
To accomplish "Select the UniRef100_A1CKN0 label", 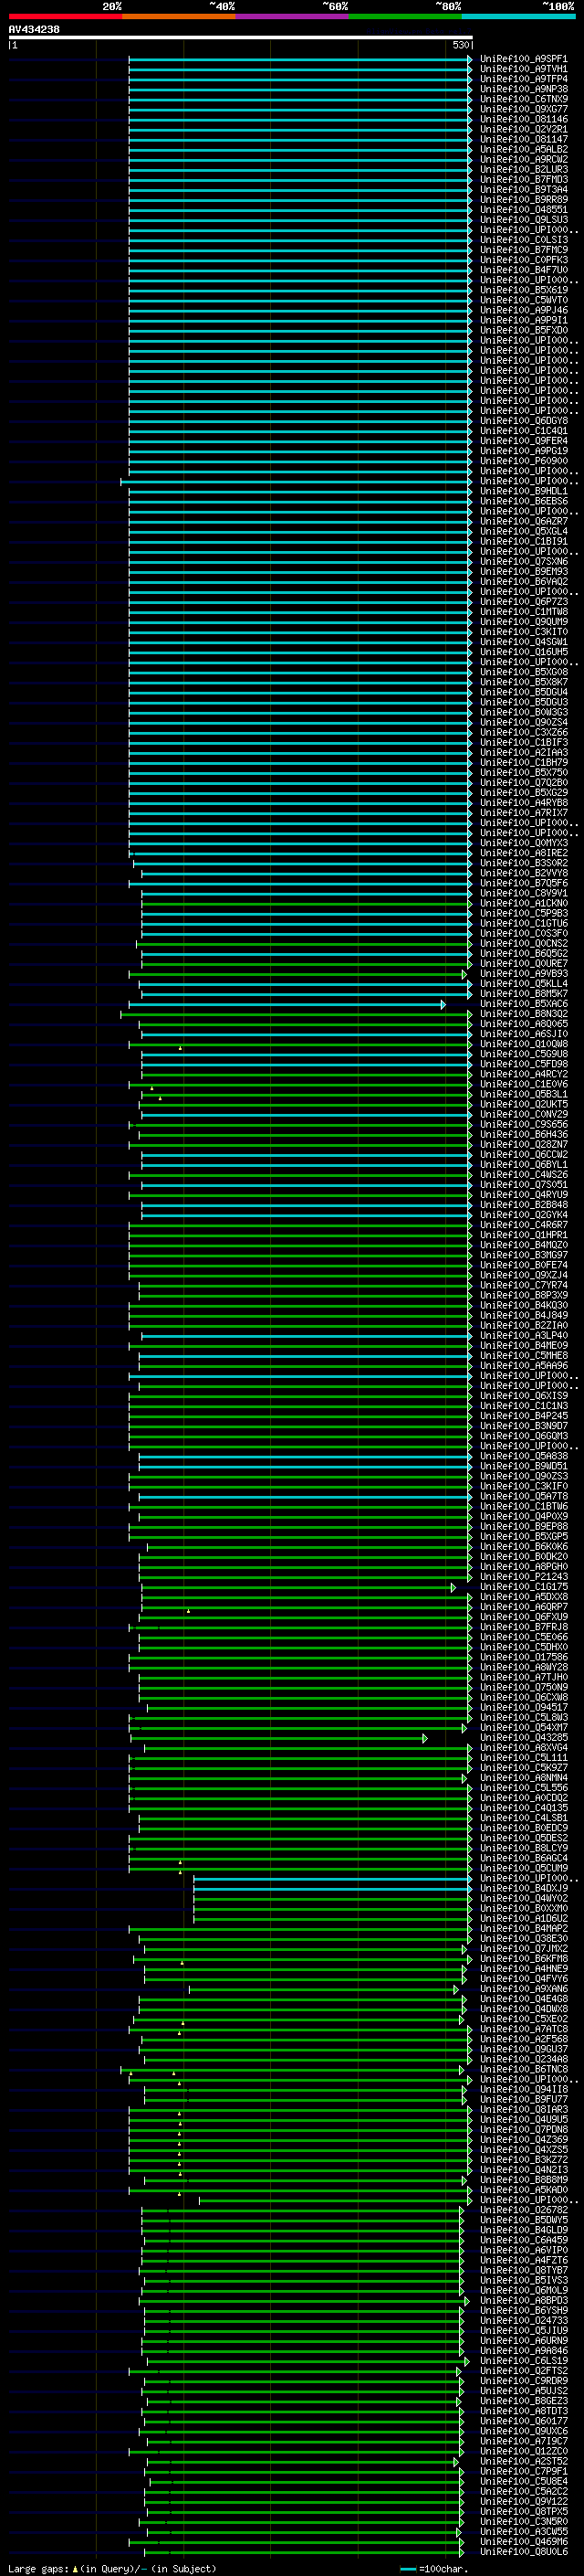I will tap(523, 903).
